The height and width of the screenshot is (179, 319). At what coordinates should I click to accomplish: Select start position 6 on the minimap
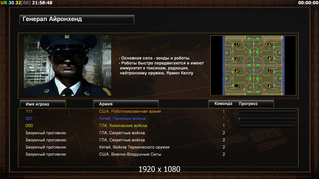coord(270,58)
